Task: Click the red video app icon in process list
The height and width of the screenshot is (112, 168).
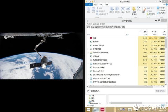Action: (91, 38)
